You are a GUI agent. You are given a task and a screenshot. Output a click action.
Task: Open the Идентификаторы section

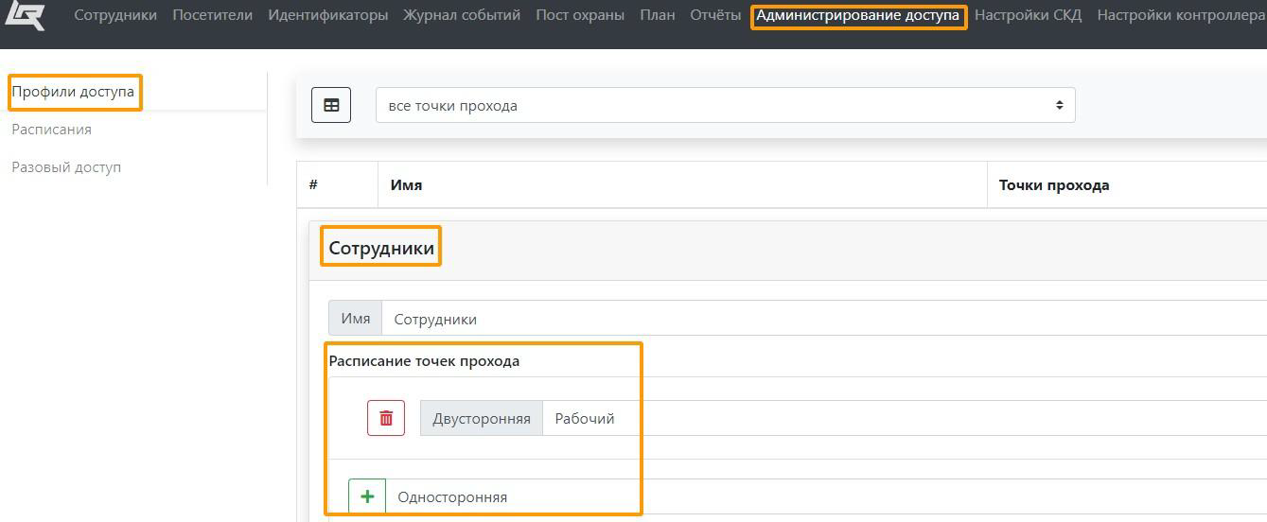pyautogui.click(x=327, y=15)
